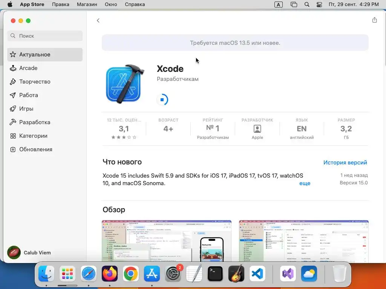Click the EN language value
Viewport: 386px width, 289px height.
pyautogui.click(x=302, y=129)
